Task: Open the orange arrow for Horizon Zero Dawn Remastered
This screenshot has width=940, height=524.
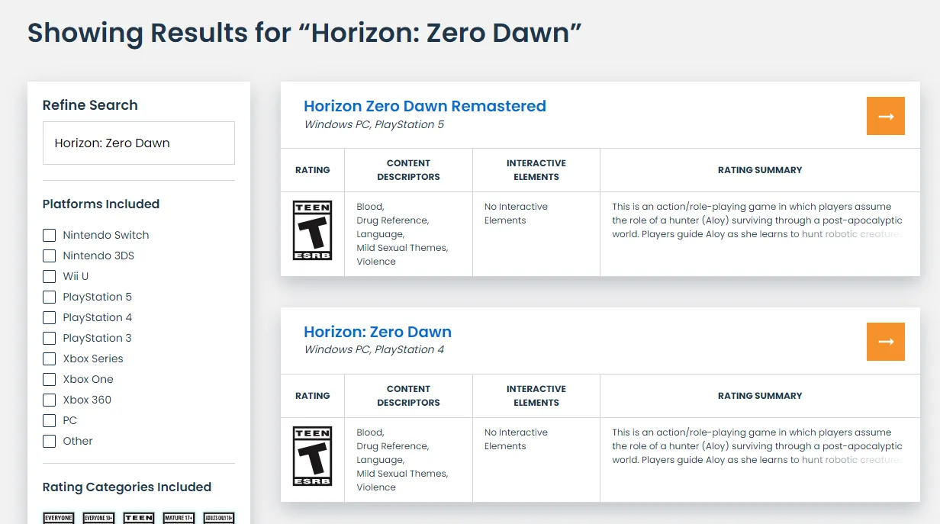Action: pyautogui.click(x=885, y=117)
